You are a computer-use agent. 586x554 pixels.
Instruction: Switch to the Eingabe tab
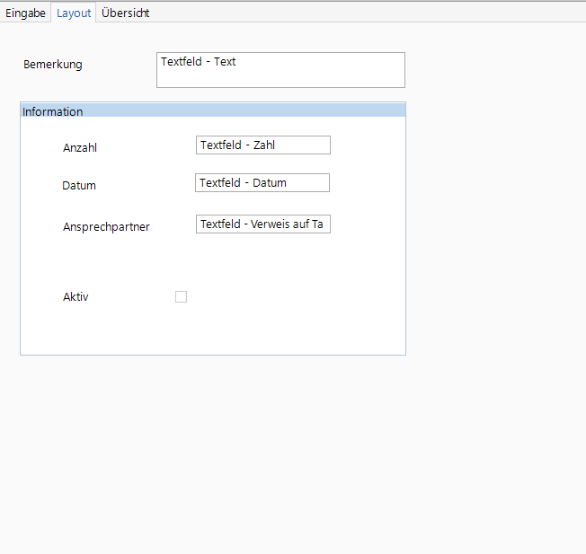tap(26, 13)
